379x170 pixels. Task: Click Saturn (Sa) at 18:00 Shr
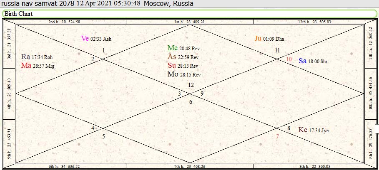pos(313,61)
